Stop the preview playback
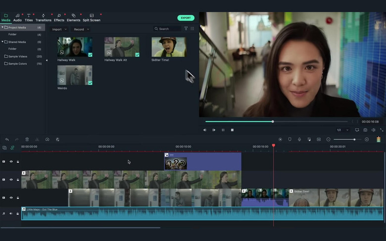This screenshot has width=386, height=241. [x=232, y=130]
